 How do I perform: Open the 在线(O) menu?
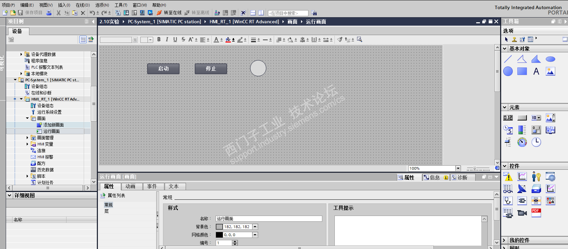tap(83, 5)
